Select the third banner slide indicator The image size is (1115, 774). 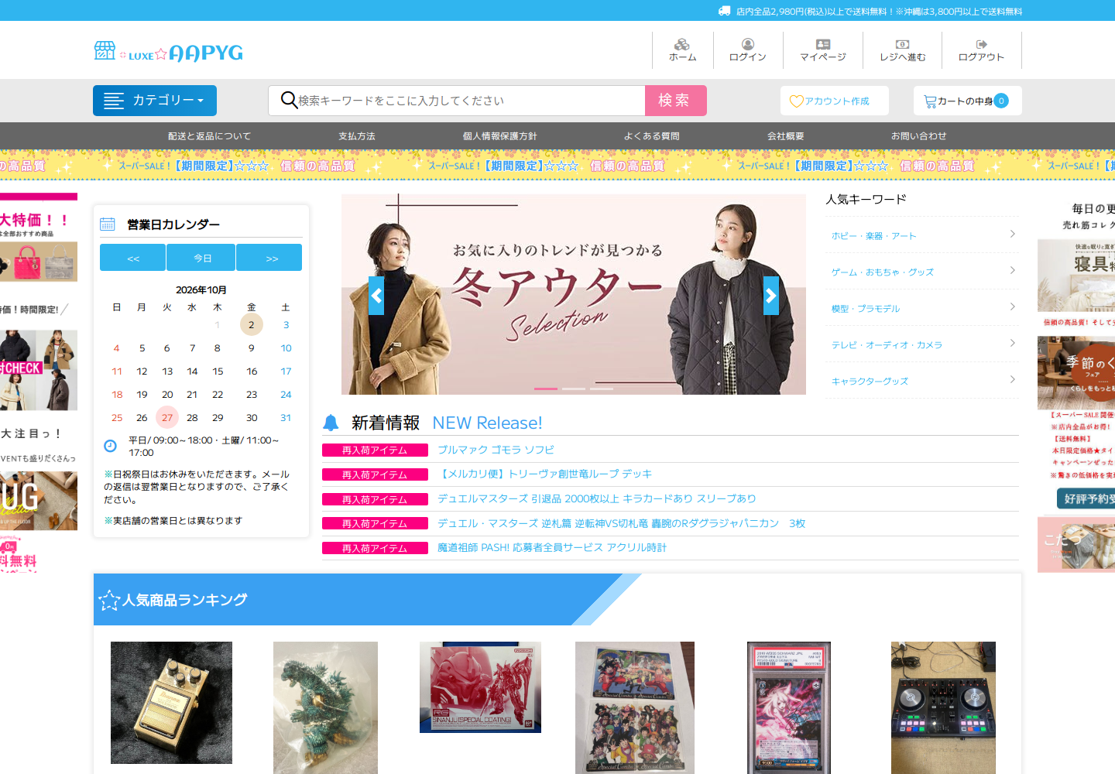pyautogui.click(x=602, y=389)
